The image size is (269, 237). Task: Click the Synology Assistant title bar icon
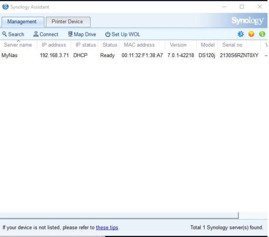(6, 7)
